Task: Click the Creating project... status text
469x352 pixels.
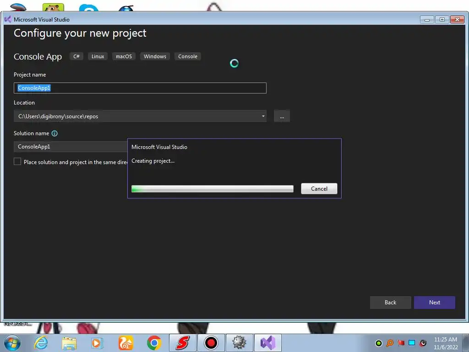Action: pos(153,161)
